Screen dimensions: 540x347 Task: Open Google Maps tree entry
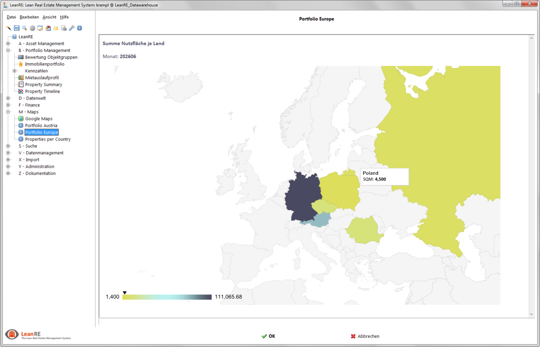[x=39, y=119]
